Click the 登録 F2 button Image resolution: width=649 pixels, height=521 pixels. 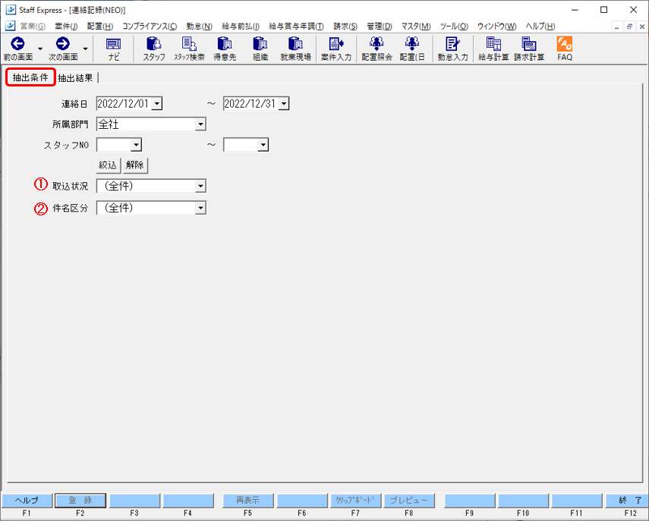pyautogui.click(x=80, y=501)
